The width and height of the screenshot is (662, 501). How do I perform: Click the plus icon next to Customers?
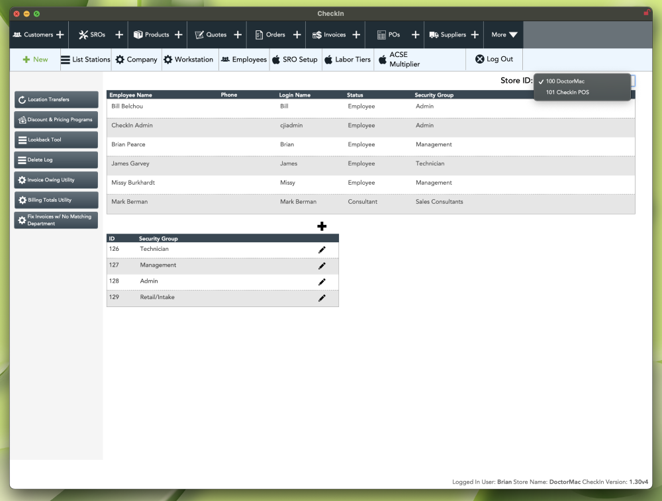tap(60, 34)
